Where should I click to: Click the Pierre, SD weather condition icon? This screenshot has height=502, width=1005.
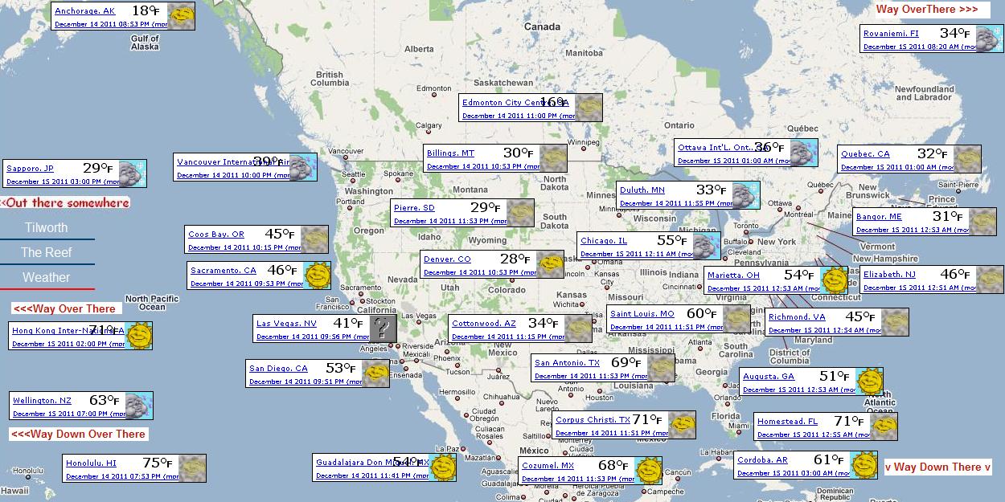520,213
